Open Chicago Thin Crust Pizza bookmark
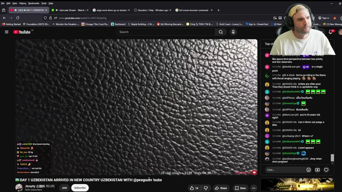 (x=95, y=24)
